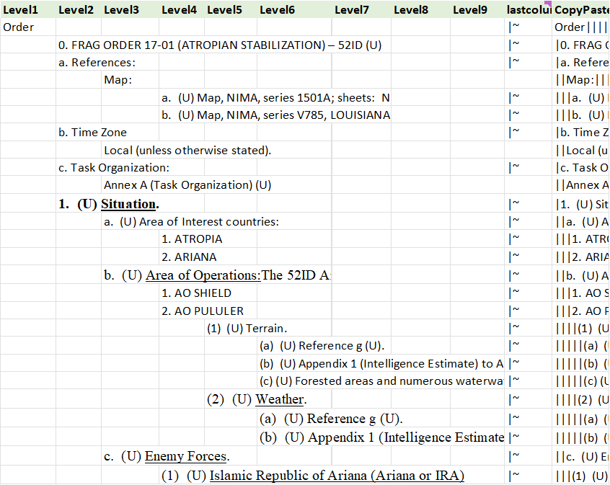This screenshot has width=610, height=485.
Task: Click '(a) (U) Reference g (U).' under Weather
Action: [x=331, y=419]
